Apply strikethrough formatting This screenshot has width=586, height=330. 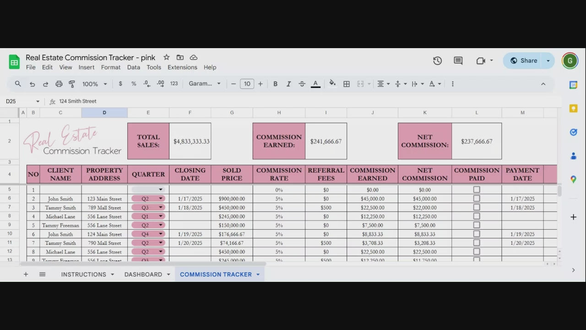pyautogui.click(x=302, y=84)
